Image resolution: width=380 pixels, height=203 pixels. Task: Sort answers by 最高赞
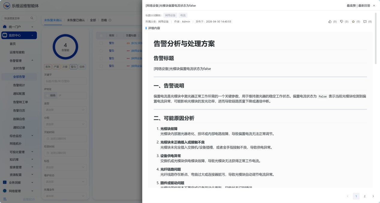(351, 5)
